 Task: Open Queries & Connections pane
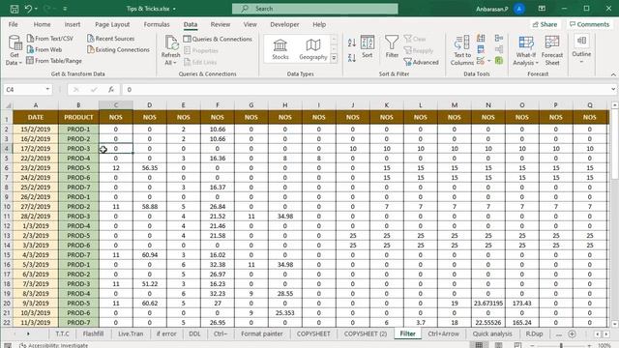(218, 39)
